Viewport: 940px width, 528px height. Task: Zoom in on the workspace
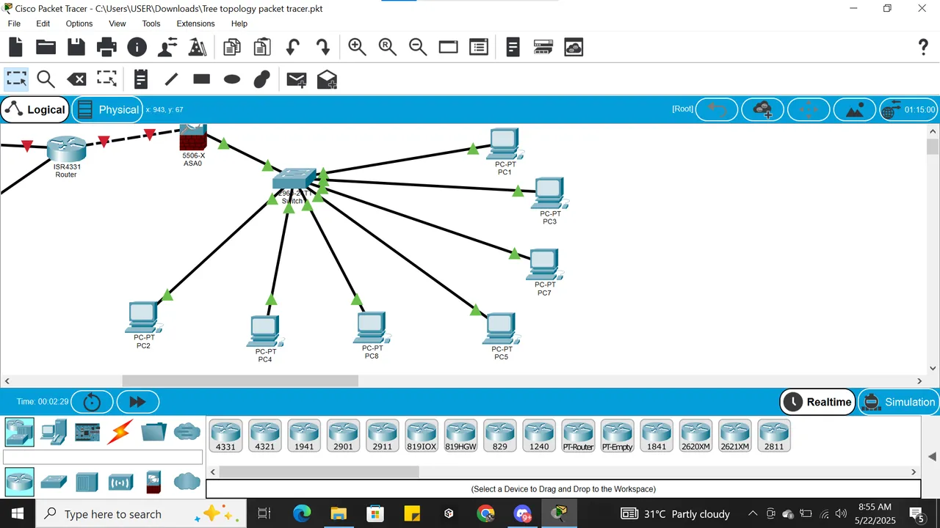[x=358, y=48]
